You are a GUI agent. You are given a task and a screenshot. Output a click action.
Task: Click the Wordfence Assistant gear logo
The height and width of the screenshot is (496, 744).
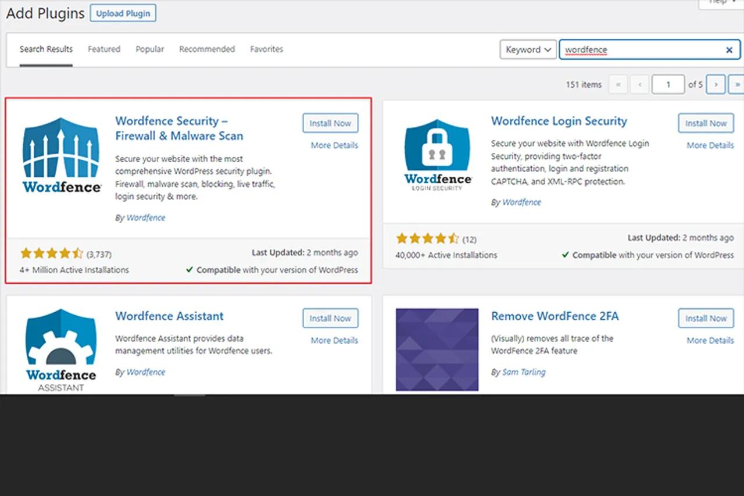point(61,350)
